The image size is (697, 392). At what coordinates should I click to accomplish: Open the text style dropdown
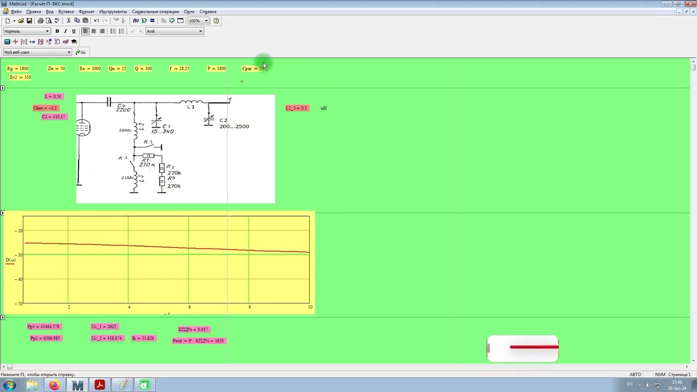click(x=47, y=31)
